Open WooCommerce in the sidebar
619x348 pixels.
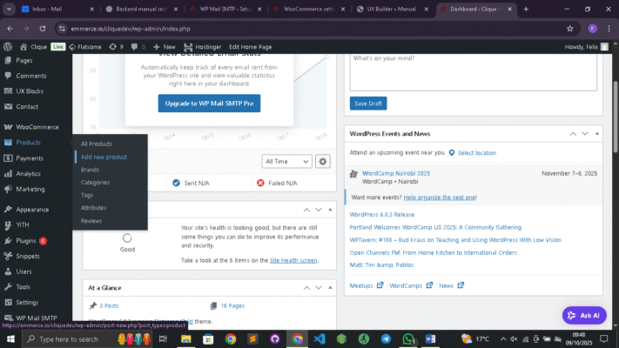[37, 127]
